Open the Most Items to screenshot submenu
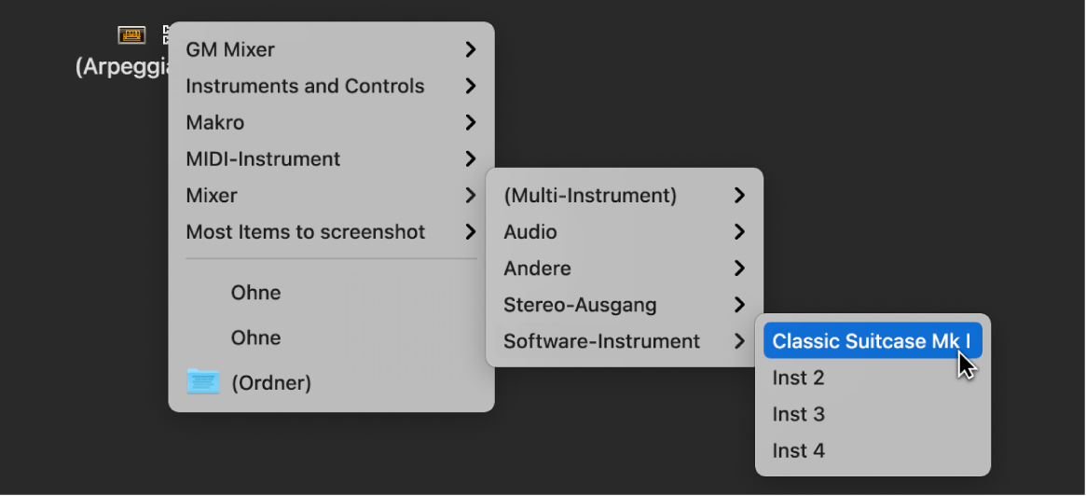 pos(305,231)
